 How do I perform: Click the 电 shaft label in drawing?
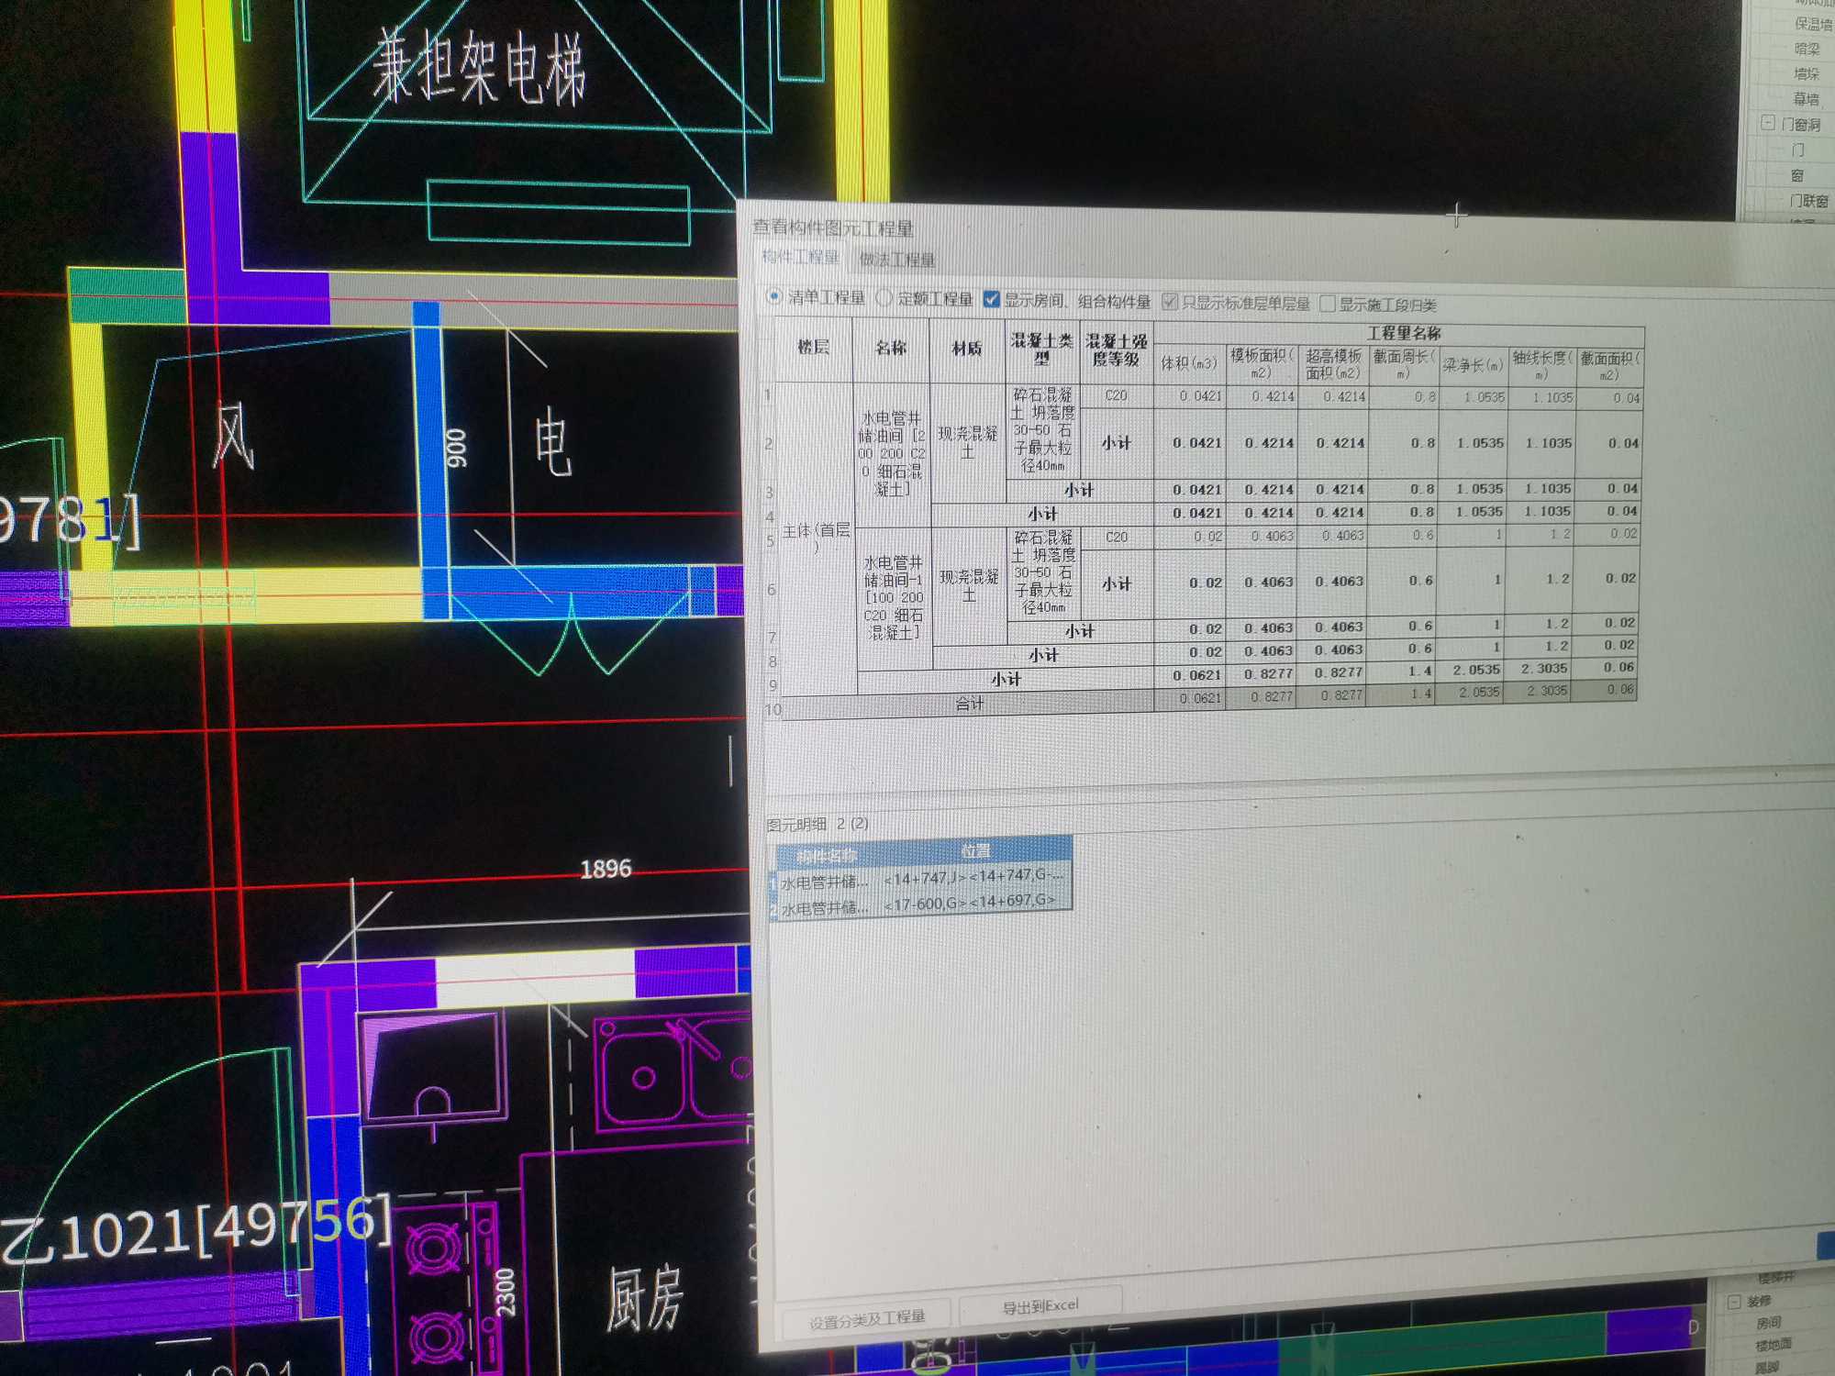(552, 443)
